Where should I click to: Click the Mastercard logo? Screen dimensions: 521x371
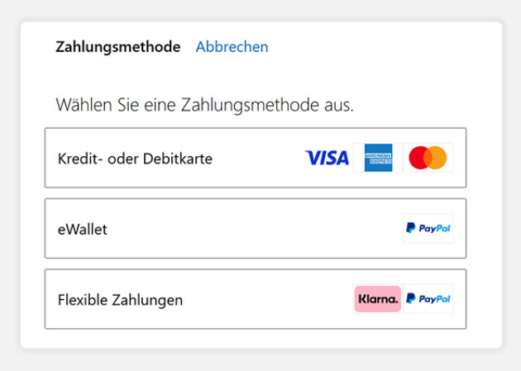[x=428, y=158]
